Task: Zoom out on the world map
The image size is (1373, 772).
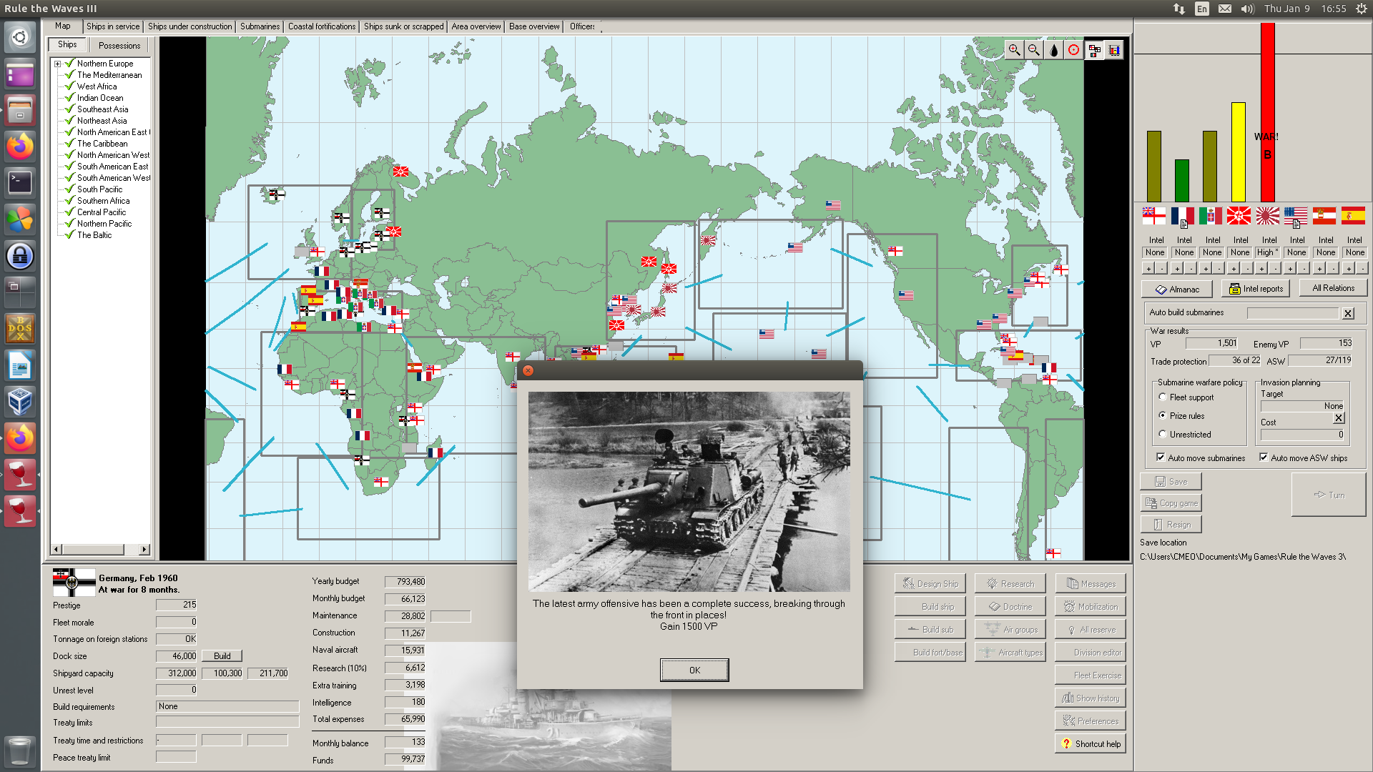Action: pos(1034,49)
